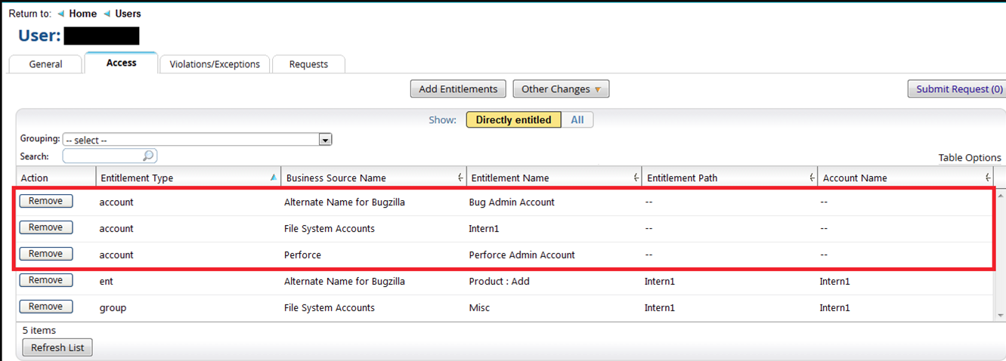Open the Requests tab
This screenshot has width=1006, height=361.
[x=308, y=64]
